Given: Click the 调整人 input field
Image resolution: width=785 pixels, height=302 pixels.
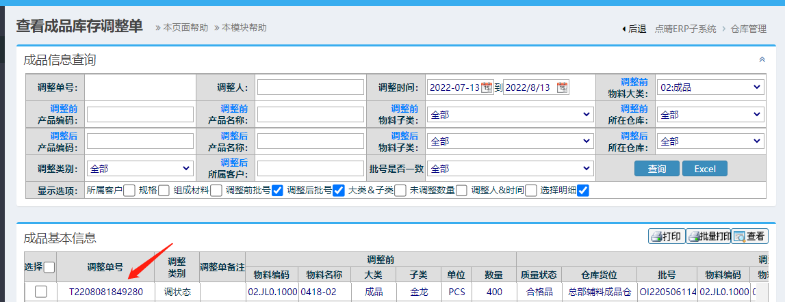Looking at the screenshot, I should click(311, 87).
